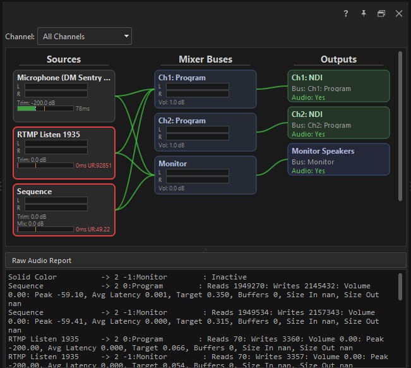Click the '0ms UR:92851' warning text
411x368 pixels.
(x=93, y=166)
